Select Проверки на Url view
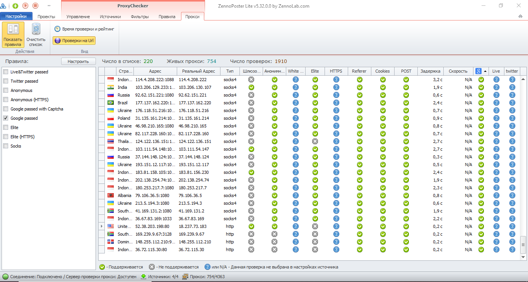528x282 pixels. click(74, 41)
